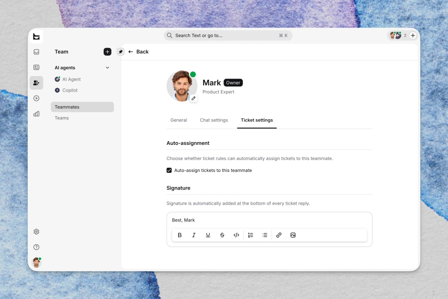This screenshot has width=448, height=299.
Task: Apply strikethrough formatting in signature editor
Action: pos(222,235)
